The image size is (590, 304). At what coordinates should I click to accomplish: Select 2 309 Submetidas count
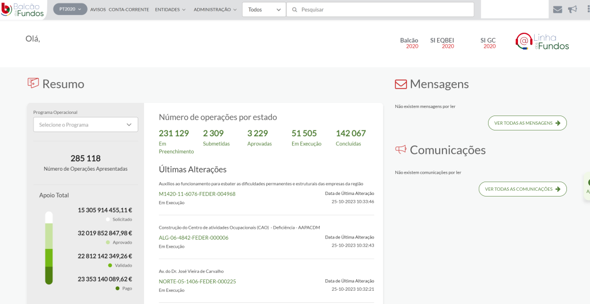pyautogui.click(x=217, y=138)
